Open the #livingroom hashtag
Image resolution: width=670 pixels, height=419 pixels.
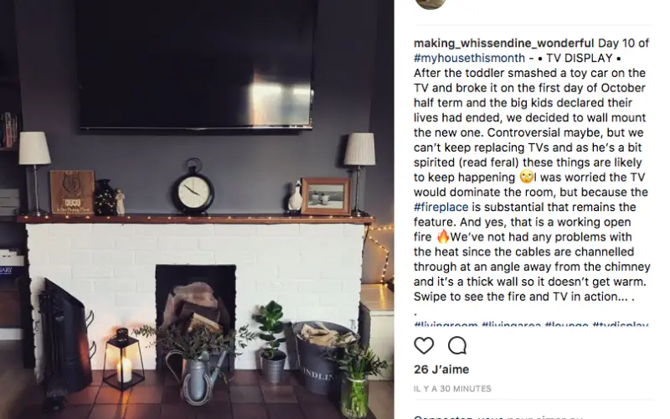[x=446, y=324]
